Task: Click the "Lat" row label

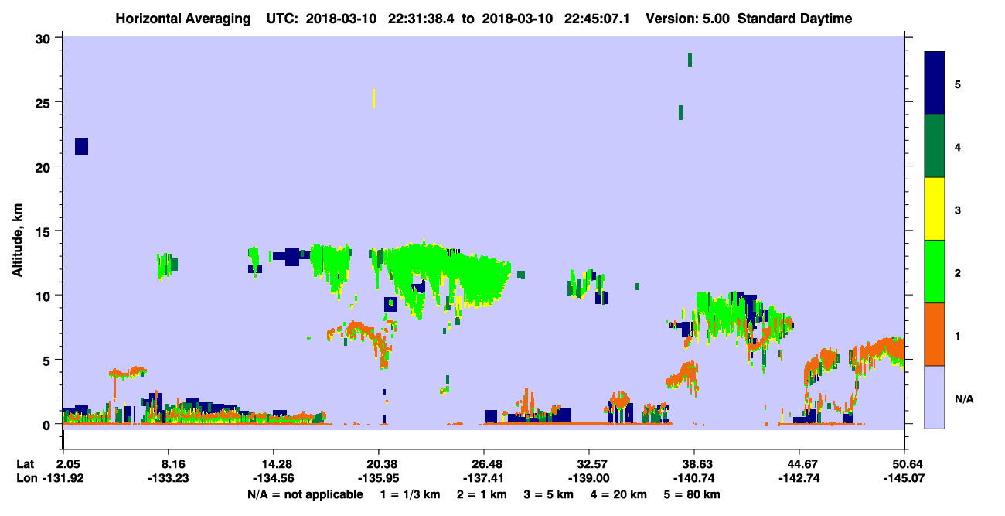Action: 26,464
